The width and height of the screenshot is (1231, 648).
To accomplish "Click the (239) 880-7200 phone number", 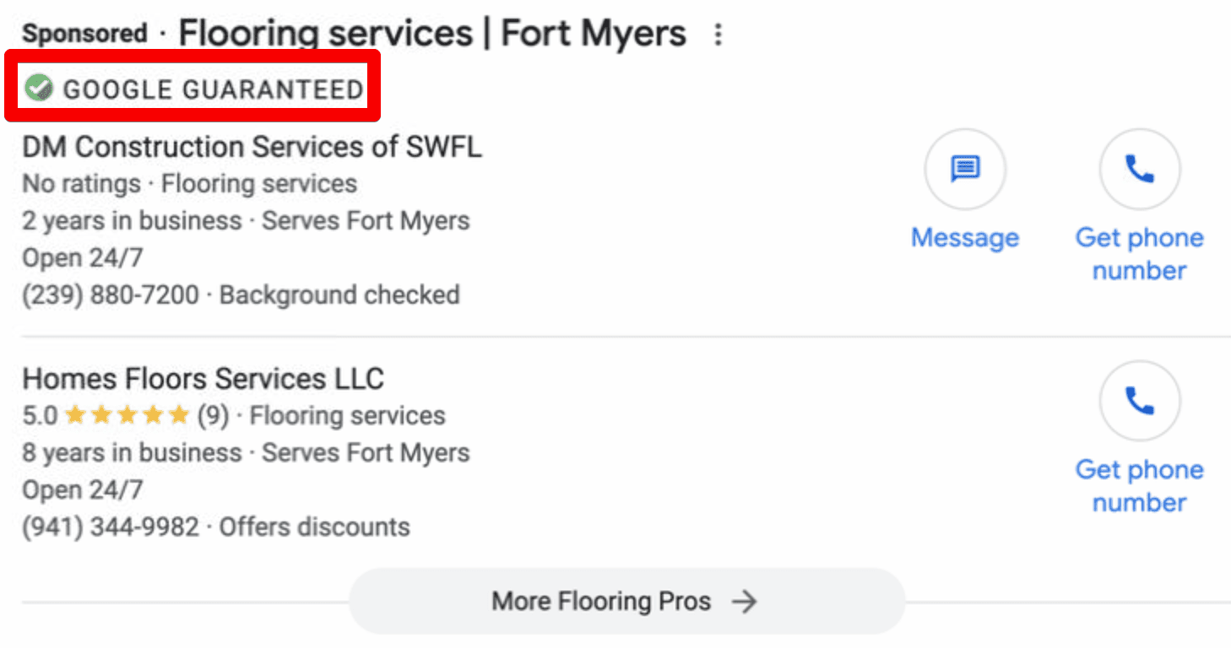I will click(111, 295).
